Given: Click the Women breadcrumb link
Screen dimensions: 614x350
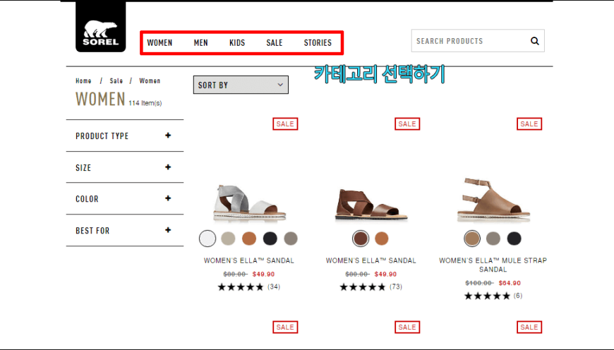Looking at the screenshot, I should (150, 80).
